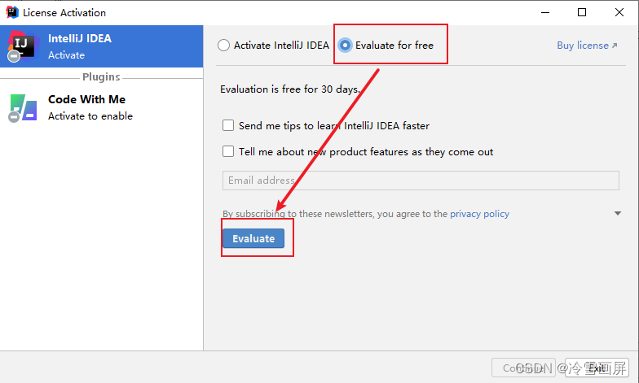Select IntelliJ IDEA Activate item in sidebar

click(x=101, y=46)
